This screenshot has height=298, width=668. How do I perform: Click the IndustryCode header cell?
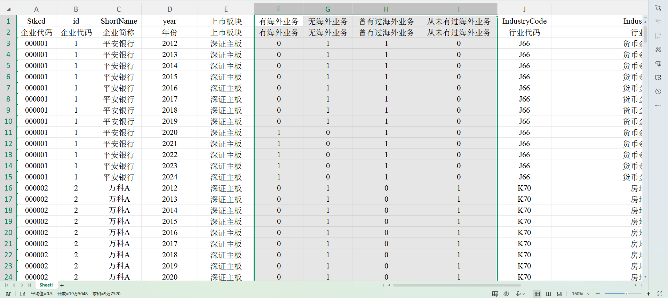524,21
